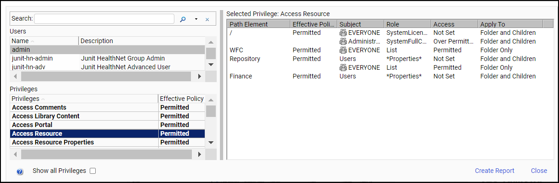Sort users by the Name column header
The image size is (559, 183).
[44, 41]
